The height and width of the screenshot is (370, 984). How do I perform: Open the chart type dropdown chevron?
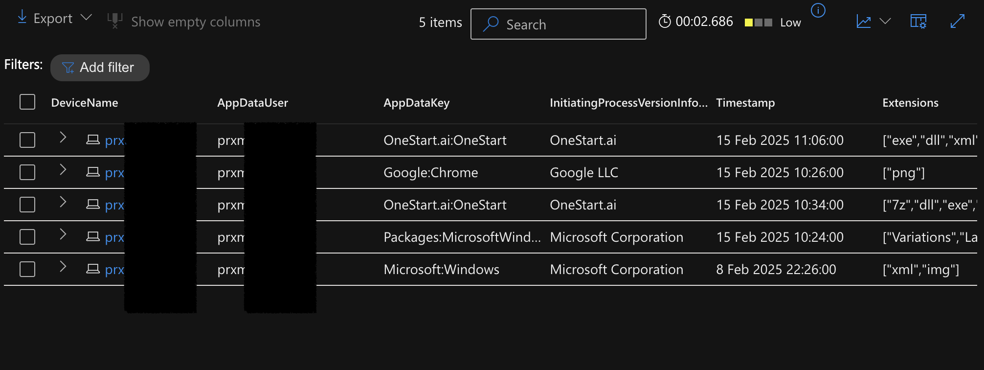coord(885,21)
